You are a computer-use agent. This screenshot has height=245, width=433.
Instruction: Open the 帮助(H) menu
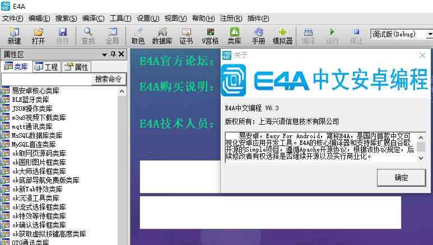click(203, 18)
